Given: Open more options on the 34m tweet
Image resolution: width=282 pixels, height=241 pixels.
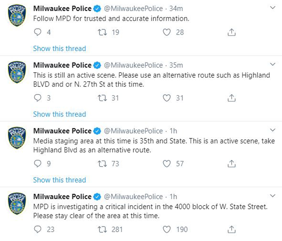Looking at the screenshot, I should (x=273, y=8).
